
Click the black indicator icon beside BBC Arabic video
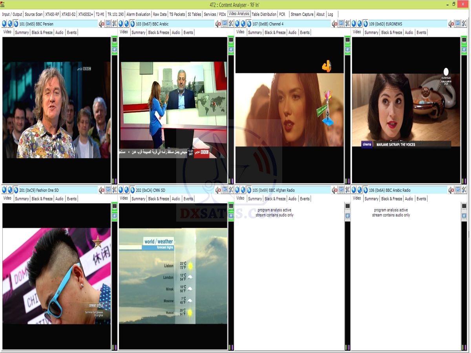pyautogui.click(x=231, y=40)
